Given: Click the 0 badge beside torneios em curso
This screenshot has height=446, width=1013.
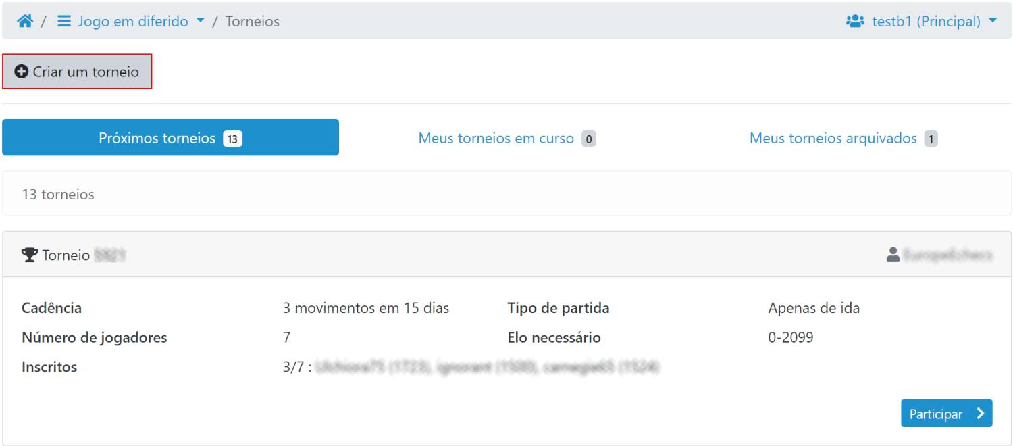Looking at the screenshot, I should (x=589, y=139).
